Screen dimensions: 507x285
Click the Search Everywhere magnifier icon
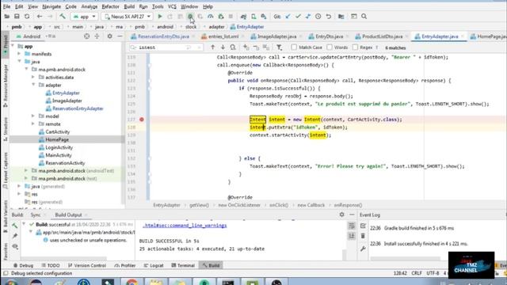[x=364, y=17]
